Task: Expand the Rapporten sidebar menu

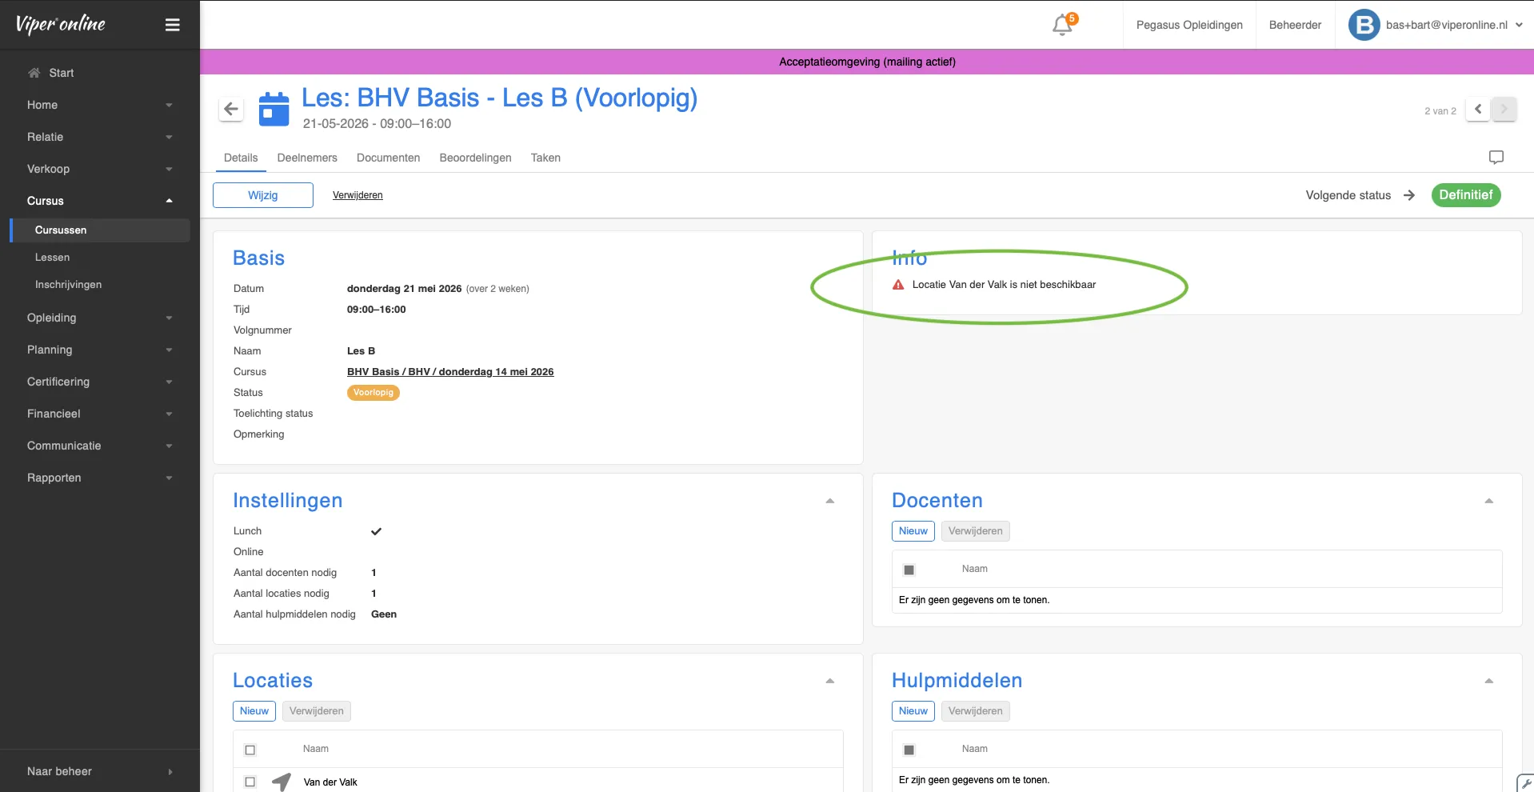Action: pyautogui.click(x=100, y=478)
